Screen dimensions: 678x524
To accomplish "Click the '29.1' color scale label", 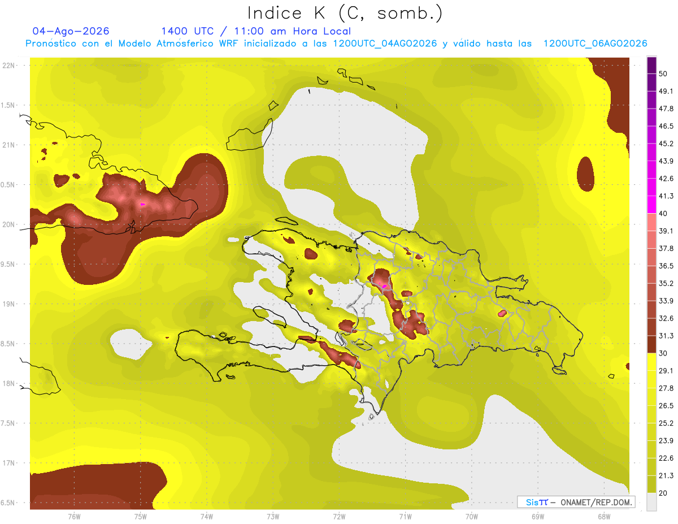I will (x=666, y=370).
